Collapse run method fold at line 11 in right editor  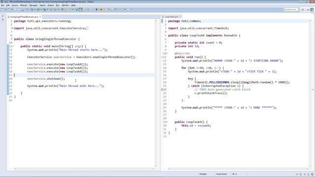pos(162,57)
